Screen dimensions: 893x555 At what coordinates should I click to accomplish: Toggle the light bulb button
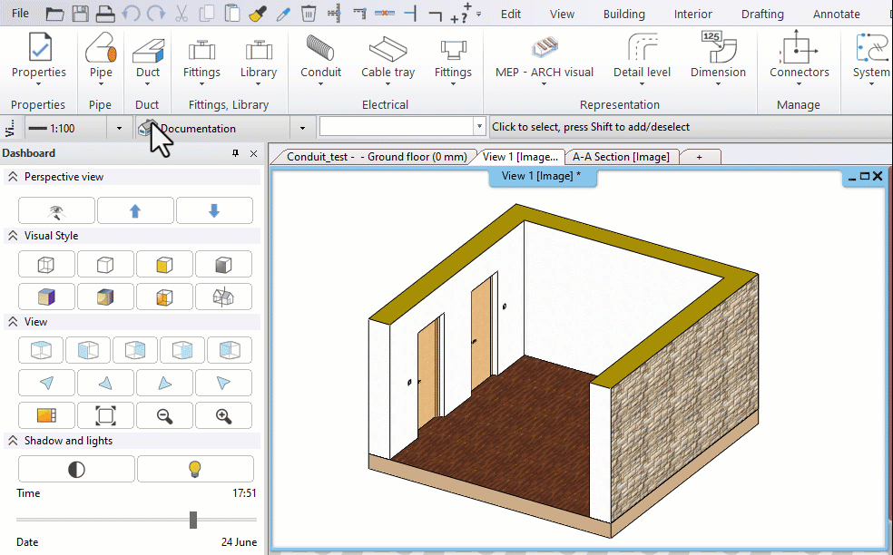point(195,469)
